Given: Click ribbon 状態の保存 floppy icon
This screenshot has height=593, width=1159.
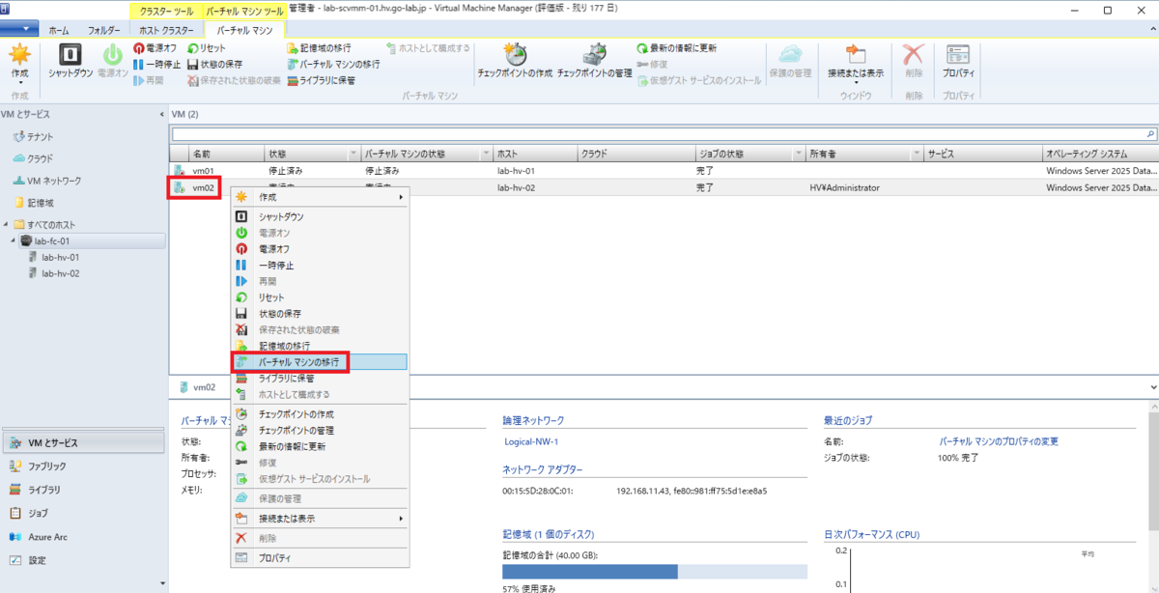Looking at the screenshot, I should [x=192, y=64].
